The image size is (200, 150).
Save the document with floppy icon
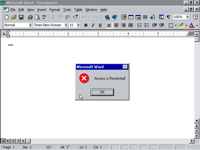21,17
